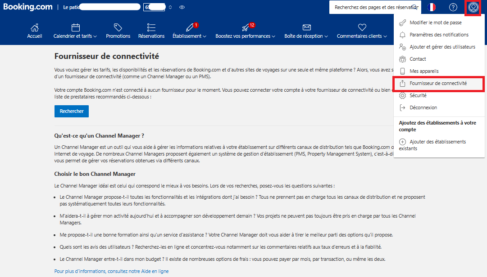Change language via the French flag icon
Image resolution: width=487 pixels, height=277 pixels.
click(x=432, y=7)
